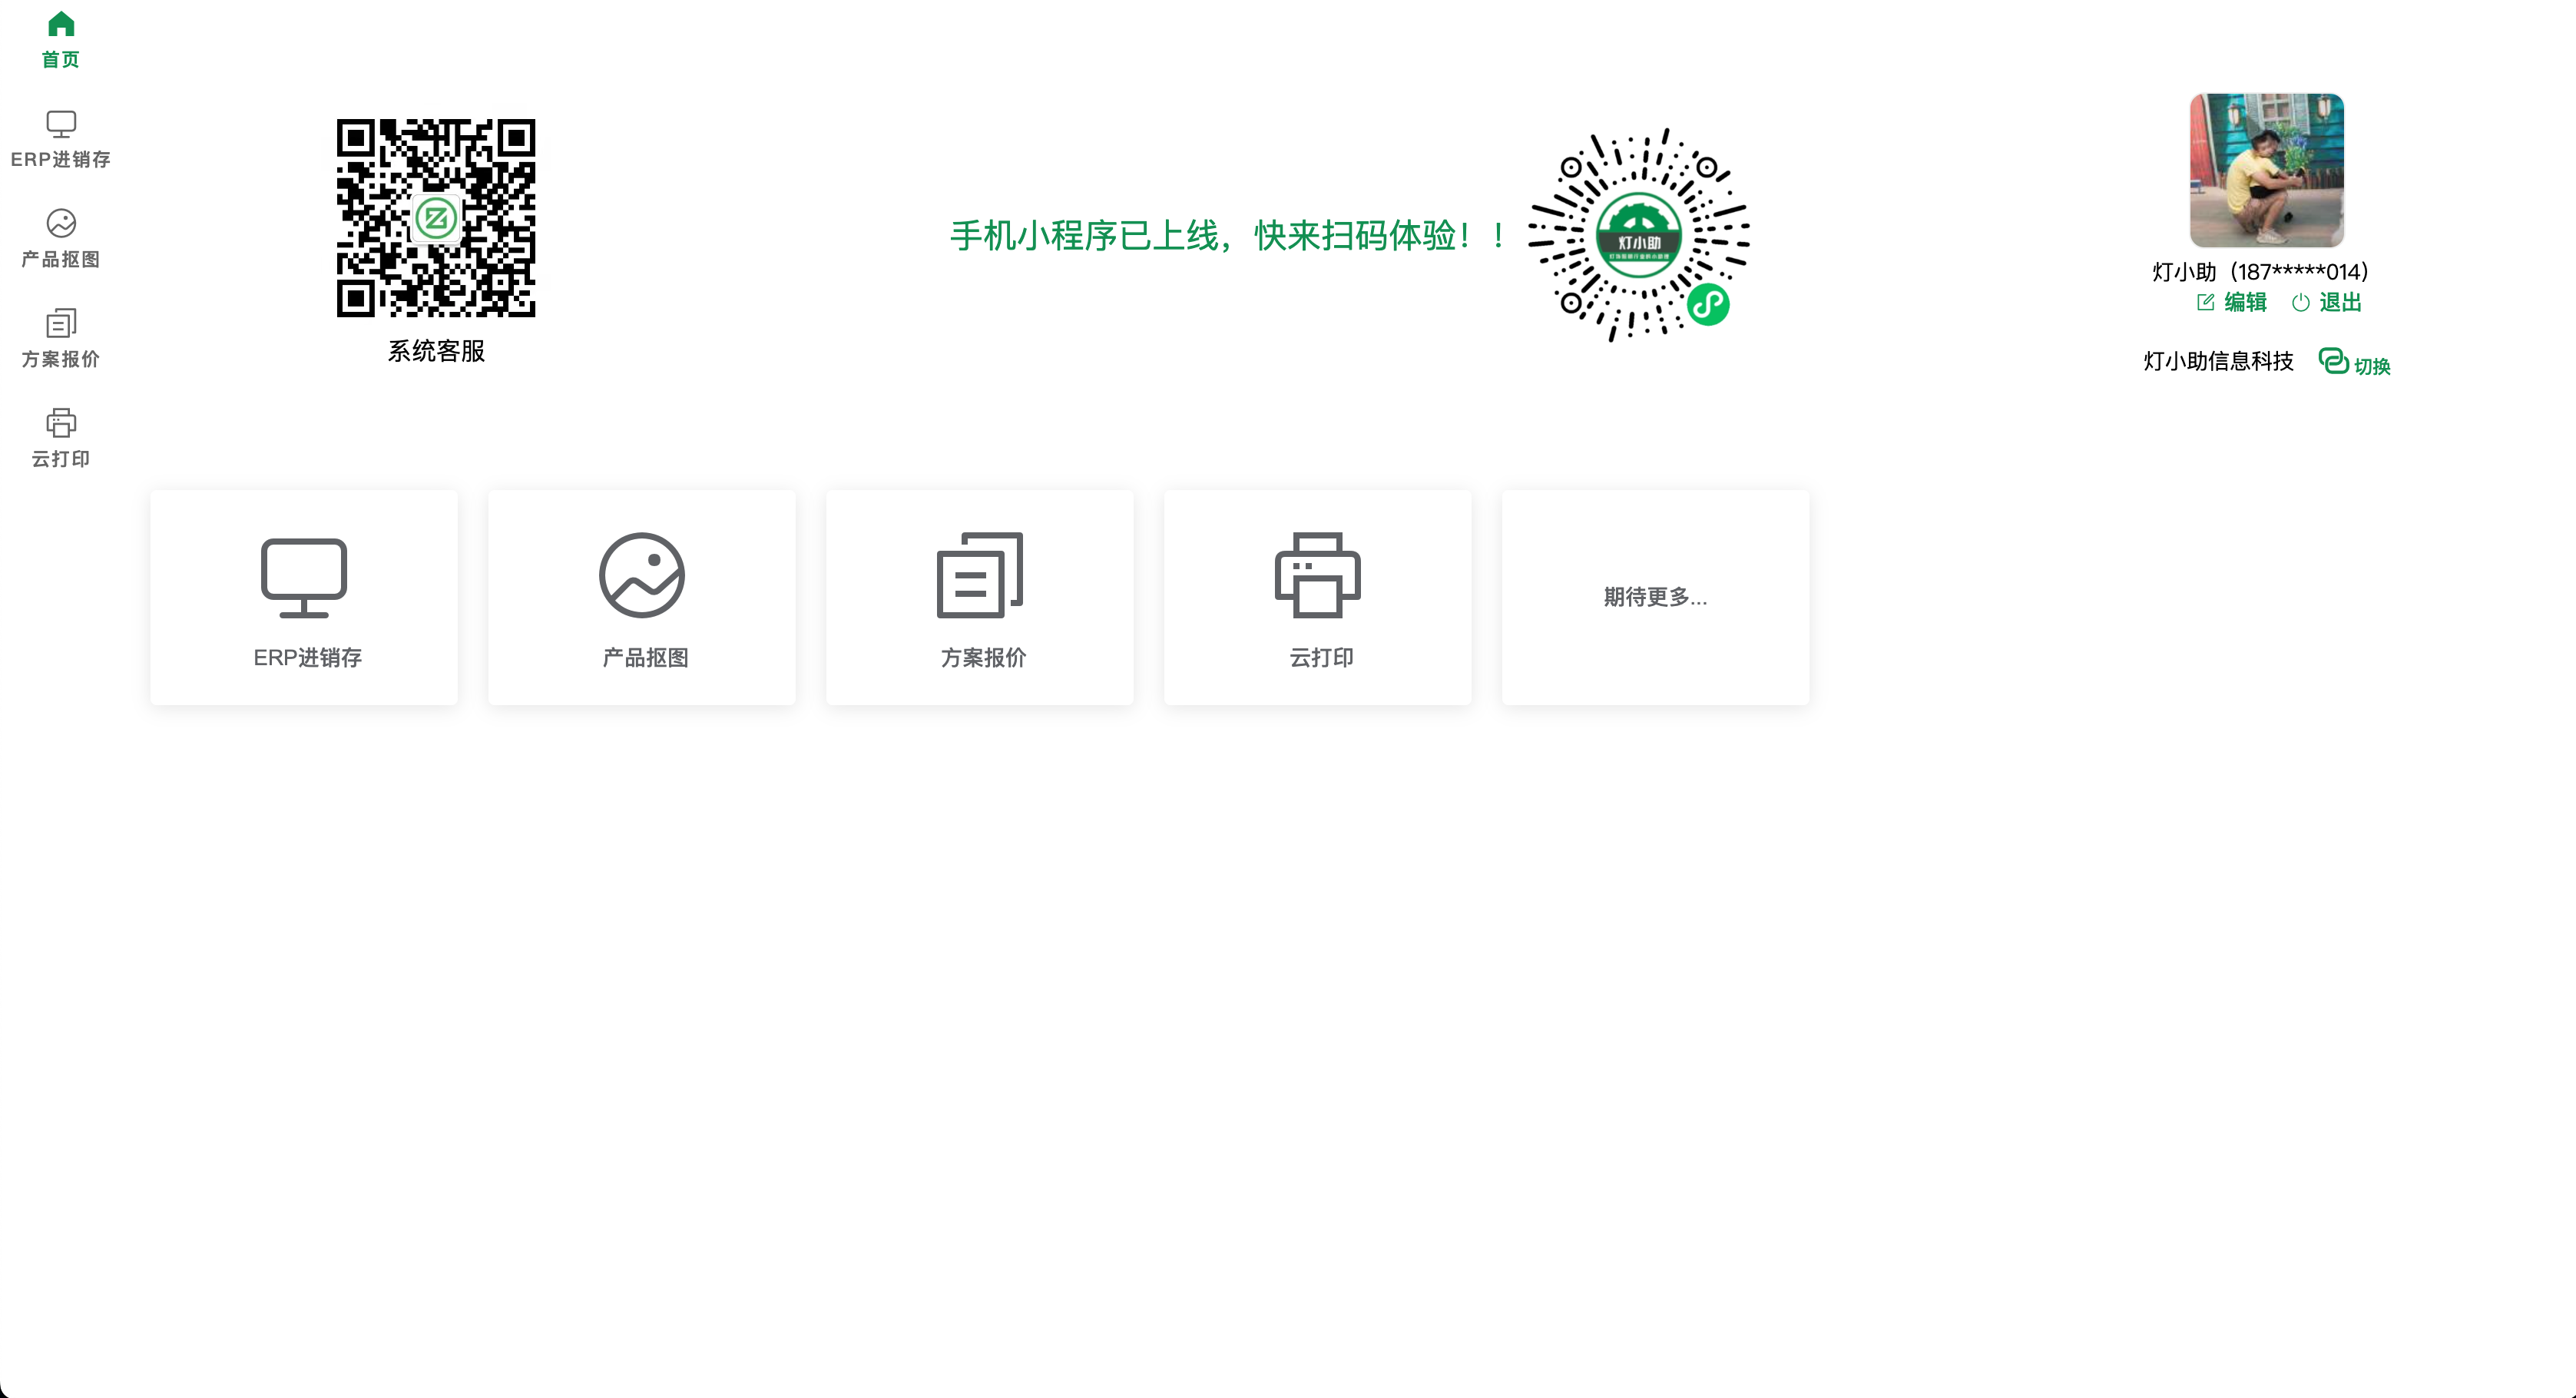The image size is (2576, 1398).
Task: Open the ERP进销存 monitor card
Action: click(304, 597)
